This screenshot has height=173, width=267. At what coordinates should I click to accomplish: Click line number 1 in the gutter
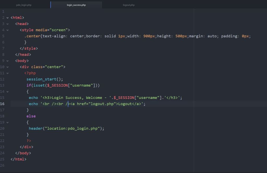pos(3,11)
